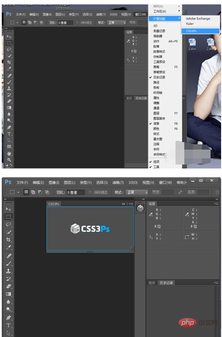This screenshot has width=222, height=337.
Task: Select Eraser tool in the CSS3Ps window
Action: pyautogui.click(x=9, y=286)
